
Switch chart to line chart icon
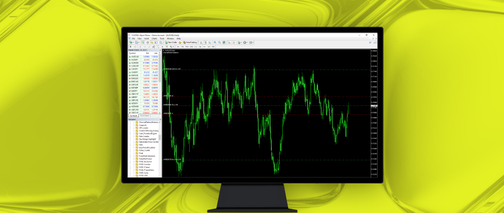[210, 43]
